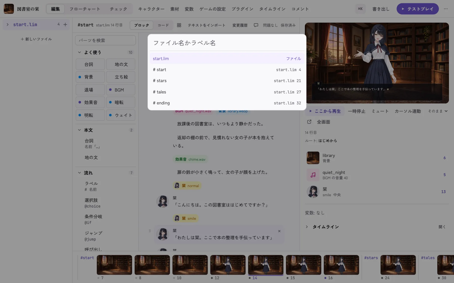
Task: Focus the ファイル名かラベル名 search field
Action: pos(227,43)
